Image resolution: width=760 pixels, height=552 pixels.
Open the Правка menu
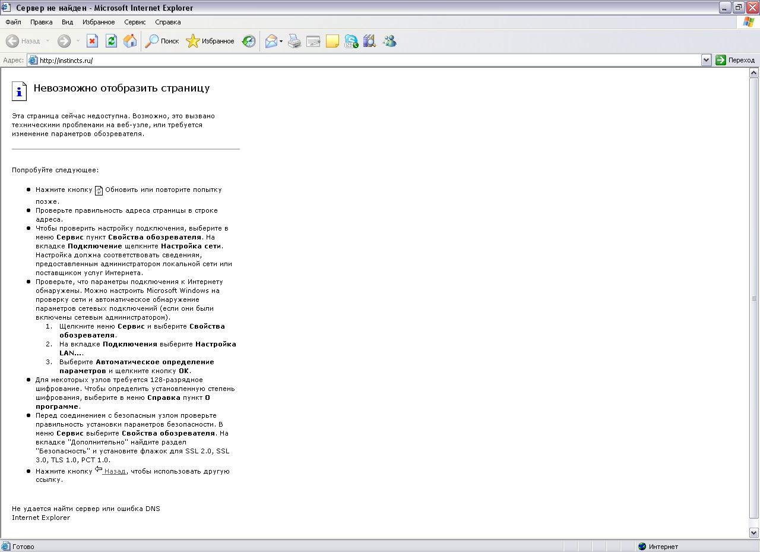[42, 22]
